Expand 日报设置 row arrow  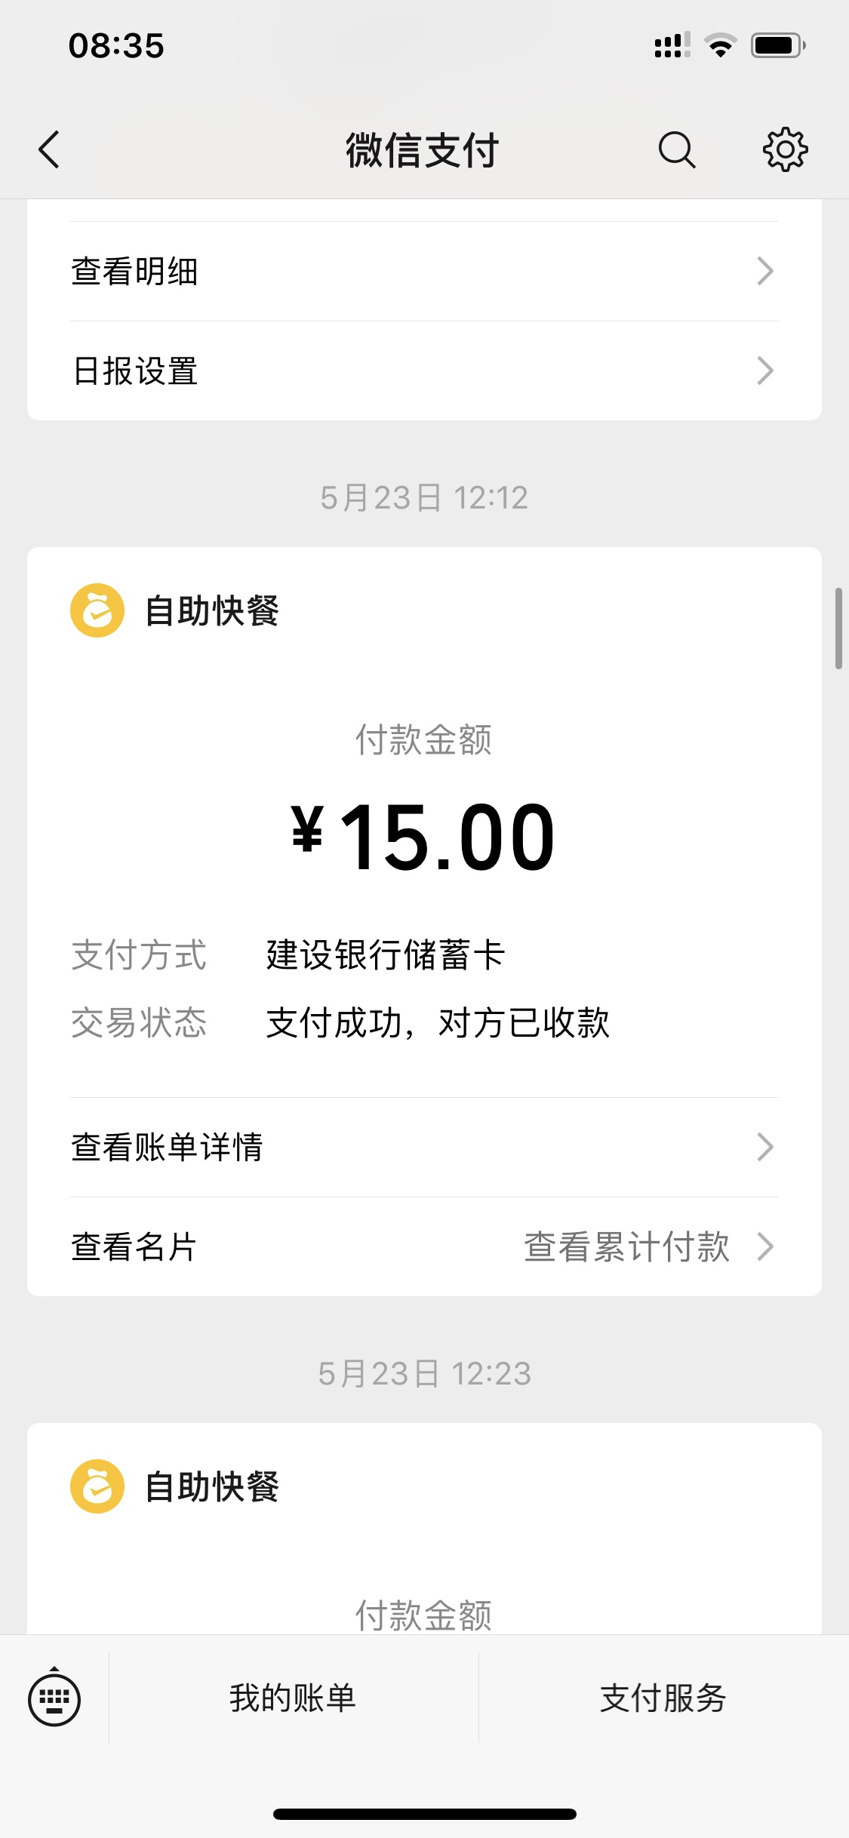pyautogui.click(x=764, y=371)
